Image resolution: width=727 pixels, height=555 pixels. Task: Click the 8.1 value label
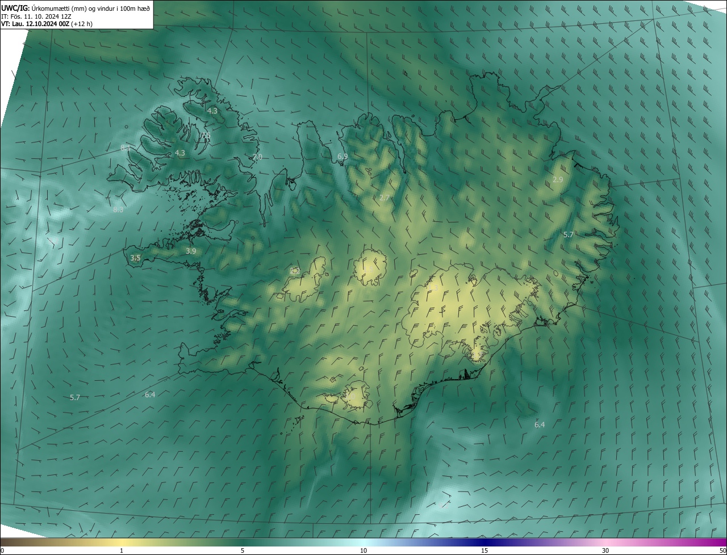pyautogui.click(x=124, y=148)
